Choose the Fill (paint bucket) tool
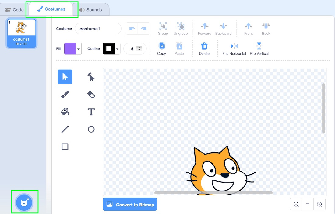 [x=65, y=112]
